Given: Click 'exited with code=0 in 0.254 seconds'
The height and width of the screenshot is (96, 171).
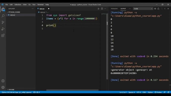Looking at the screenshot, I should [144, 56].
